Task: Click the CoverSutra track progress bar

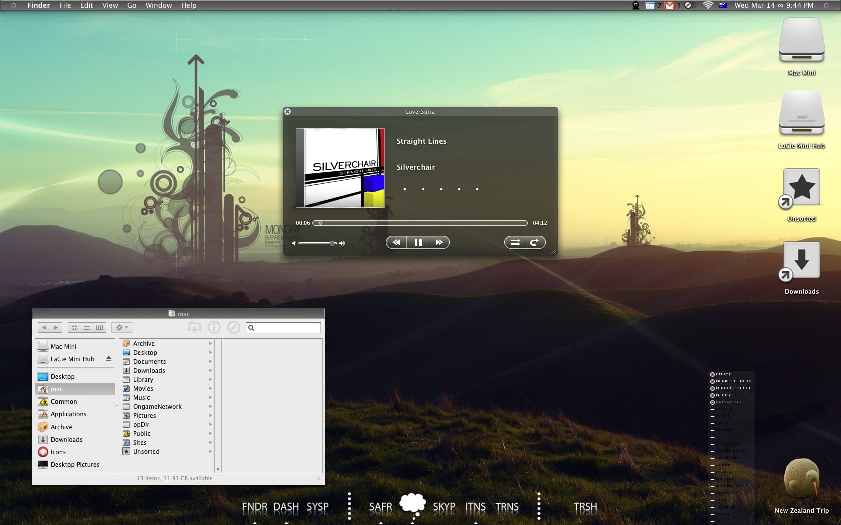Action: (420, 223)
